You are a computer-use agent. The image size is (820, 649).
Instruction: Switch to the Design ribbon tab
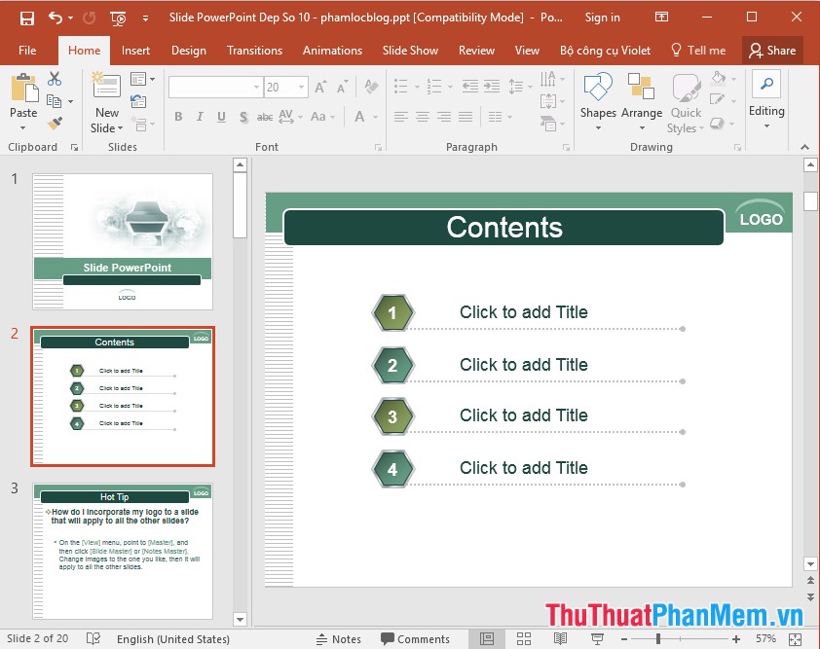coord(188,51)
